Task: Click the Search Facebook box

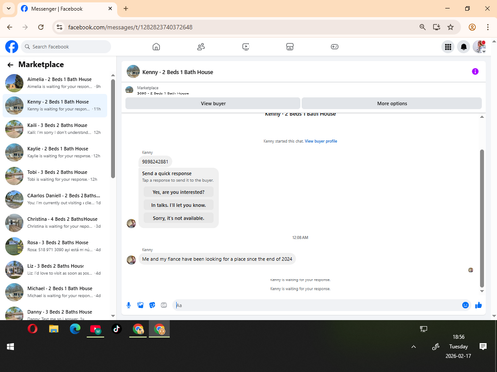Action: pos(67,47)
